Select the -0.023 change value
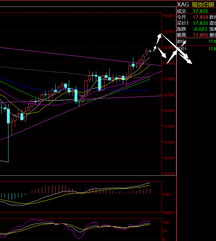 200,29
